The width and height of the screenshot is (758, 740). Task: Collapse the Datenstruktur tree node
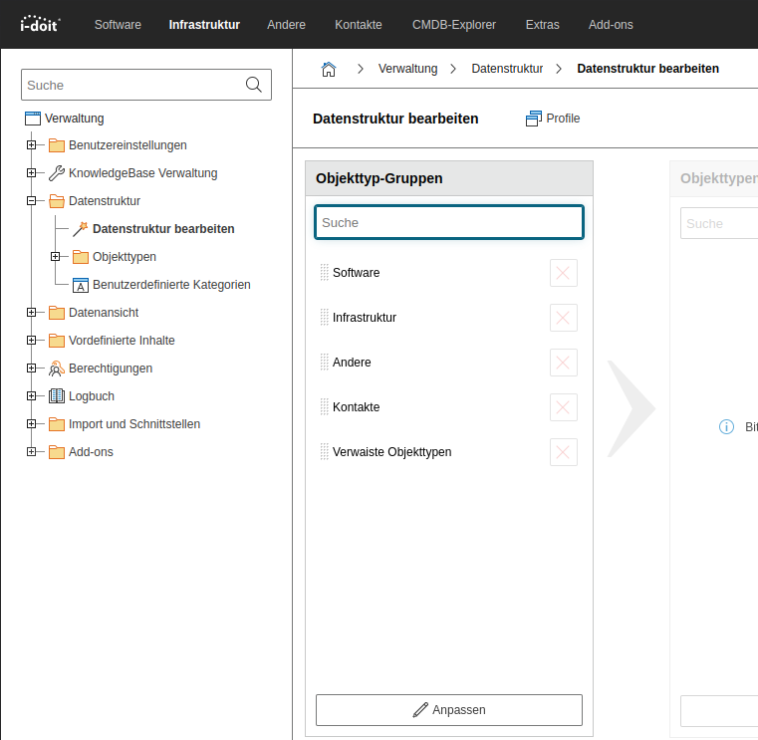[x=31, y=201]
